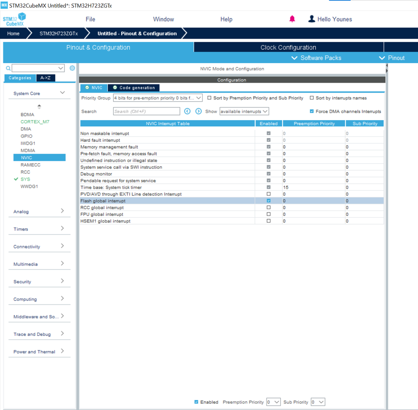Select the Debug monitor interrupt row
418x410 pixels.
pyautogui.click(x=232, y=174)
